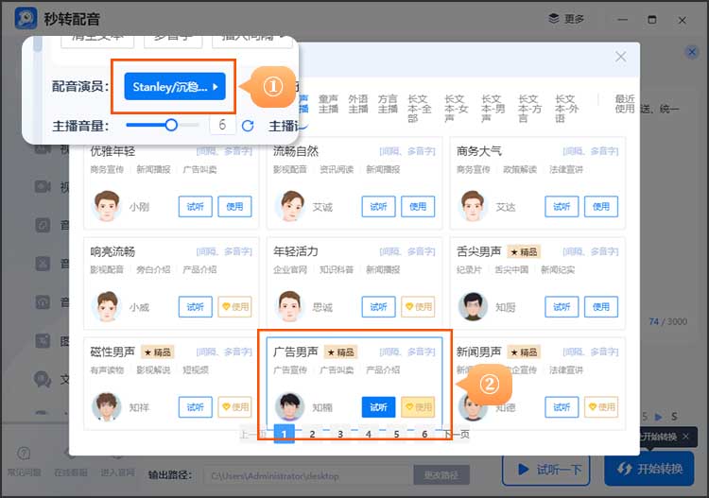Preview 小刚's voice with 试听

pyautogui.click(x=196, y=207)
